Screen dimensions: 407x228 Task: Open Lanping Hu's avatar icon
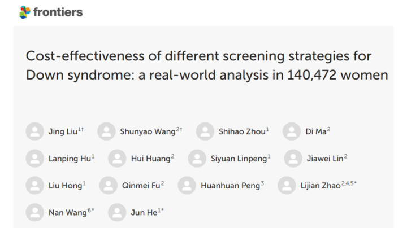[35, 159]
